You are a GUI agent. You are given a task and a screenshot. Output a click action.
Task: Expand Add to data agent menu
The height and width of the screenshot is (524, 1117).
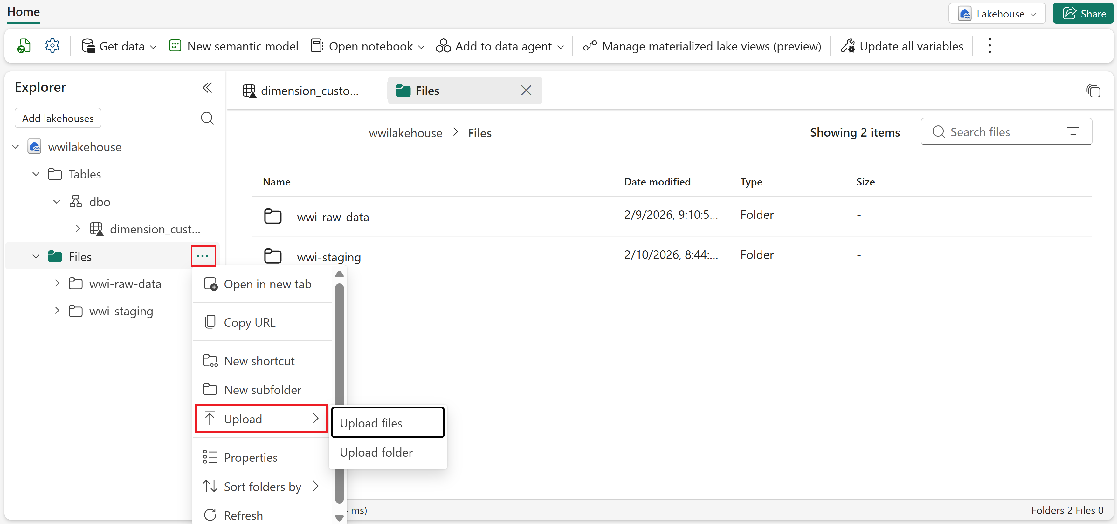pyautogui.click(x=500, y=46)
